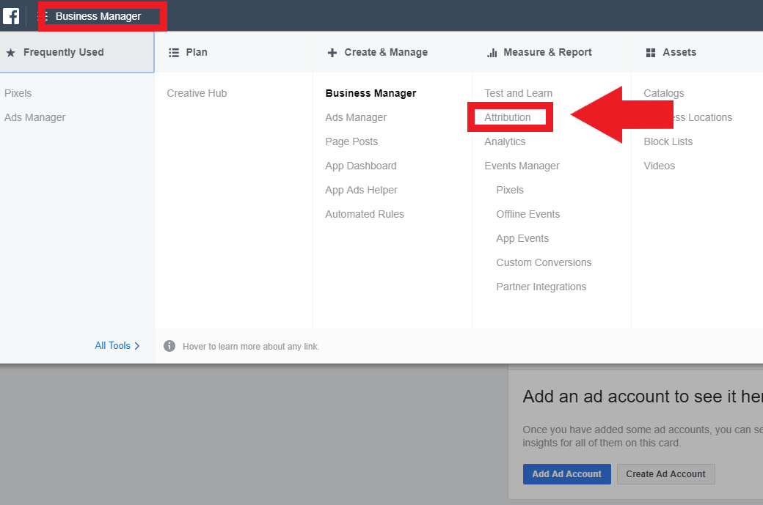The image size is (763, 505).
Task: Open Catalogs under Assets
Action: (x=664, y=93)
